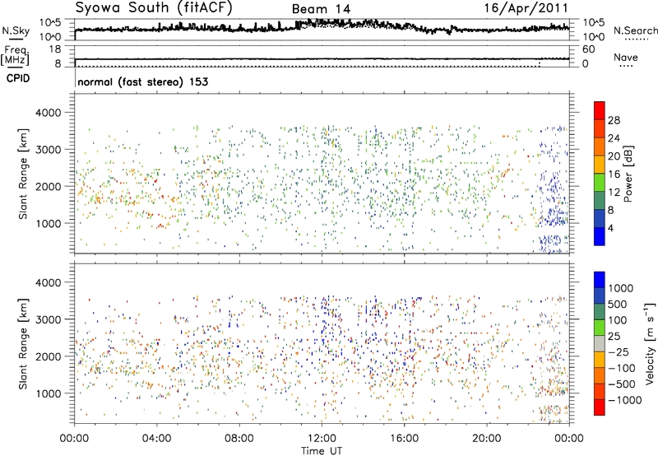The width and height of the screenshot is (658, 456).
Task: Select the dark green 8–12 dB Power segment
Action: 600,200
